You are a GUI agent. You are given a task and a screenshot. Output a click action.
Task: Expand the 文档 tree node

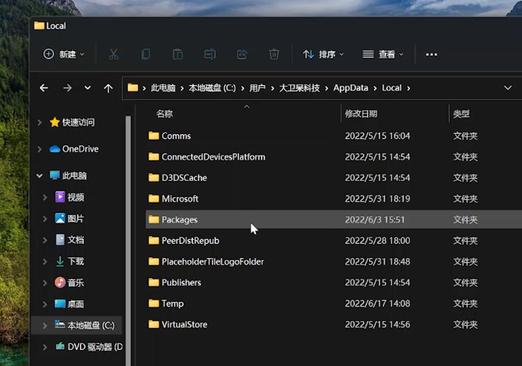[x=45, y=240]
